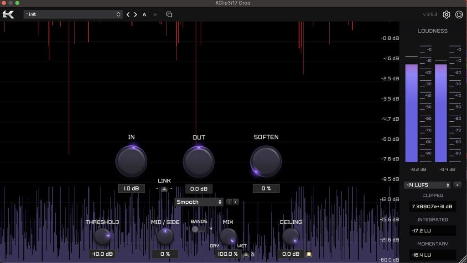Go to the next preset arrow
Image resolution: width=467 pixels, height=263 pixels.
click(135, 15)
